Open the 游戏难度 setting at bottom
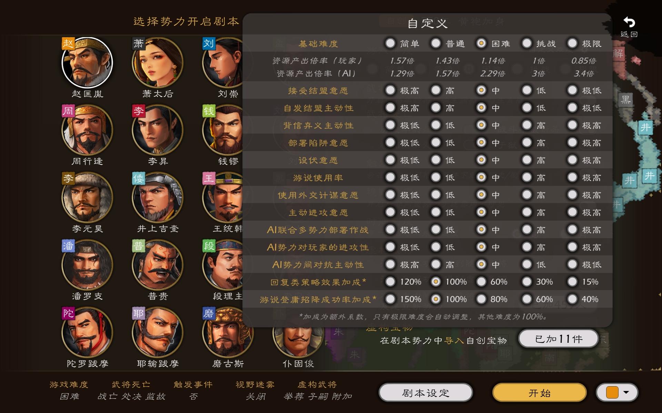The height and width of the screenshot is (413, 662). click(69, 390)
